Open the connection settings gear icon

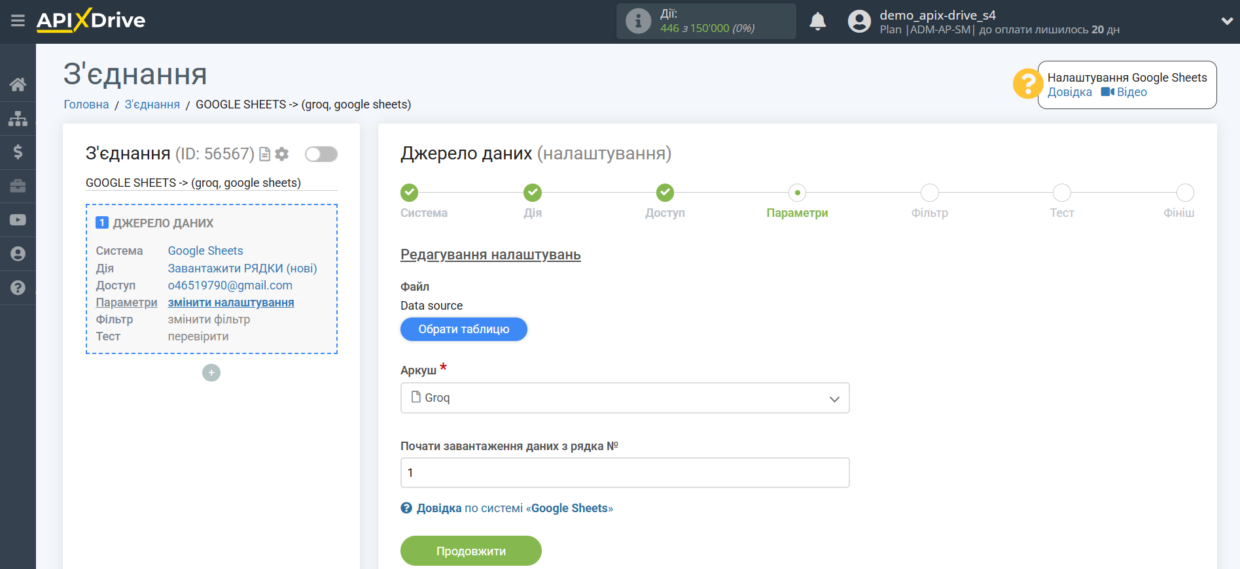pos(282,154)
